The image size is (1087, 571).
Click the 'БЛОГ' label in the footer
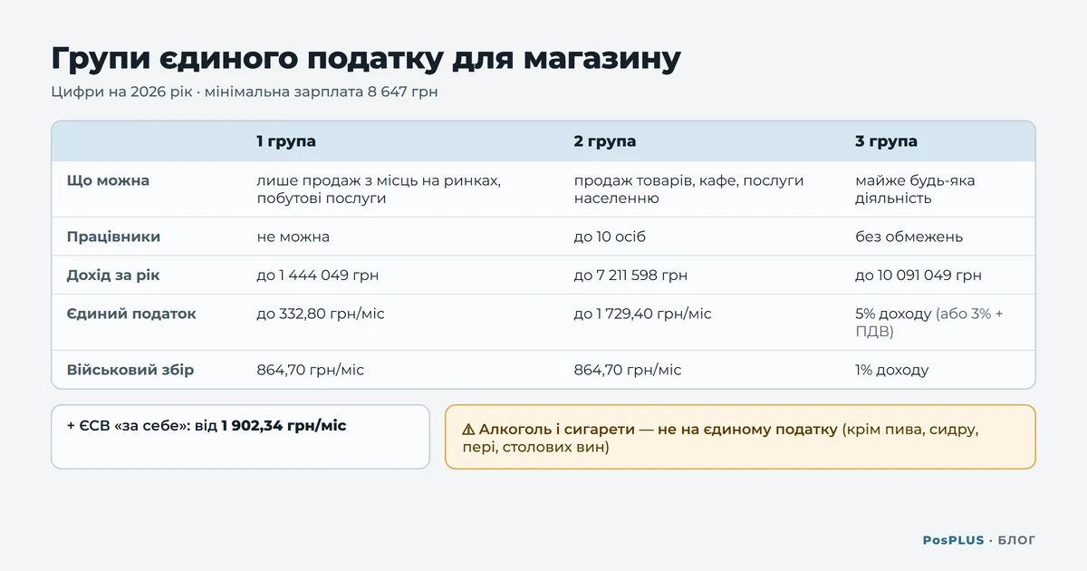tap(1016, 540)
